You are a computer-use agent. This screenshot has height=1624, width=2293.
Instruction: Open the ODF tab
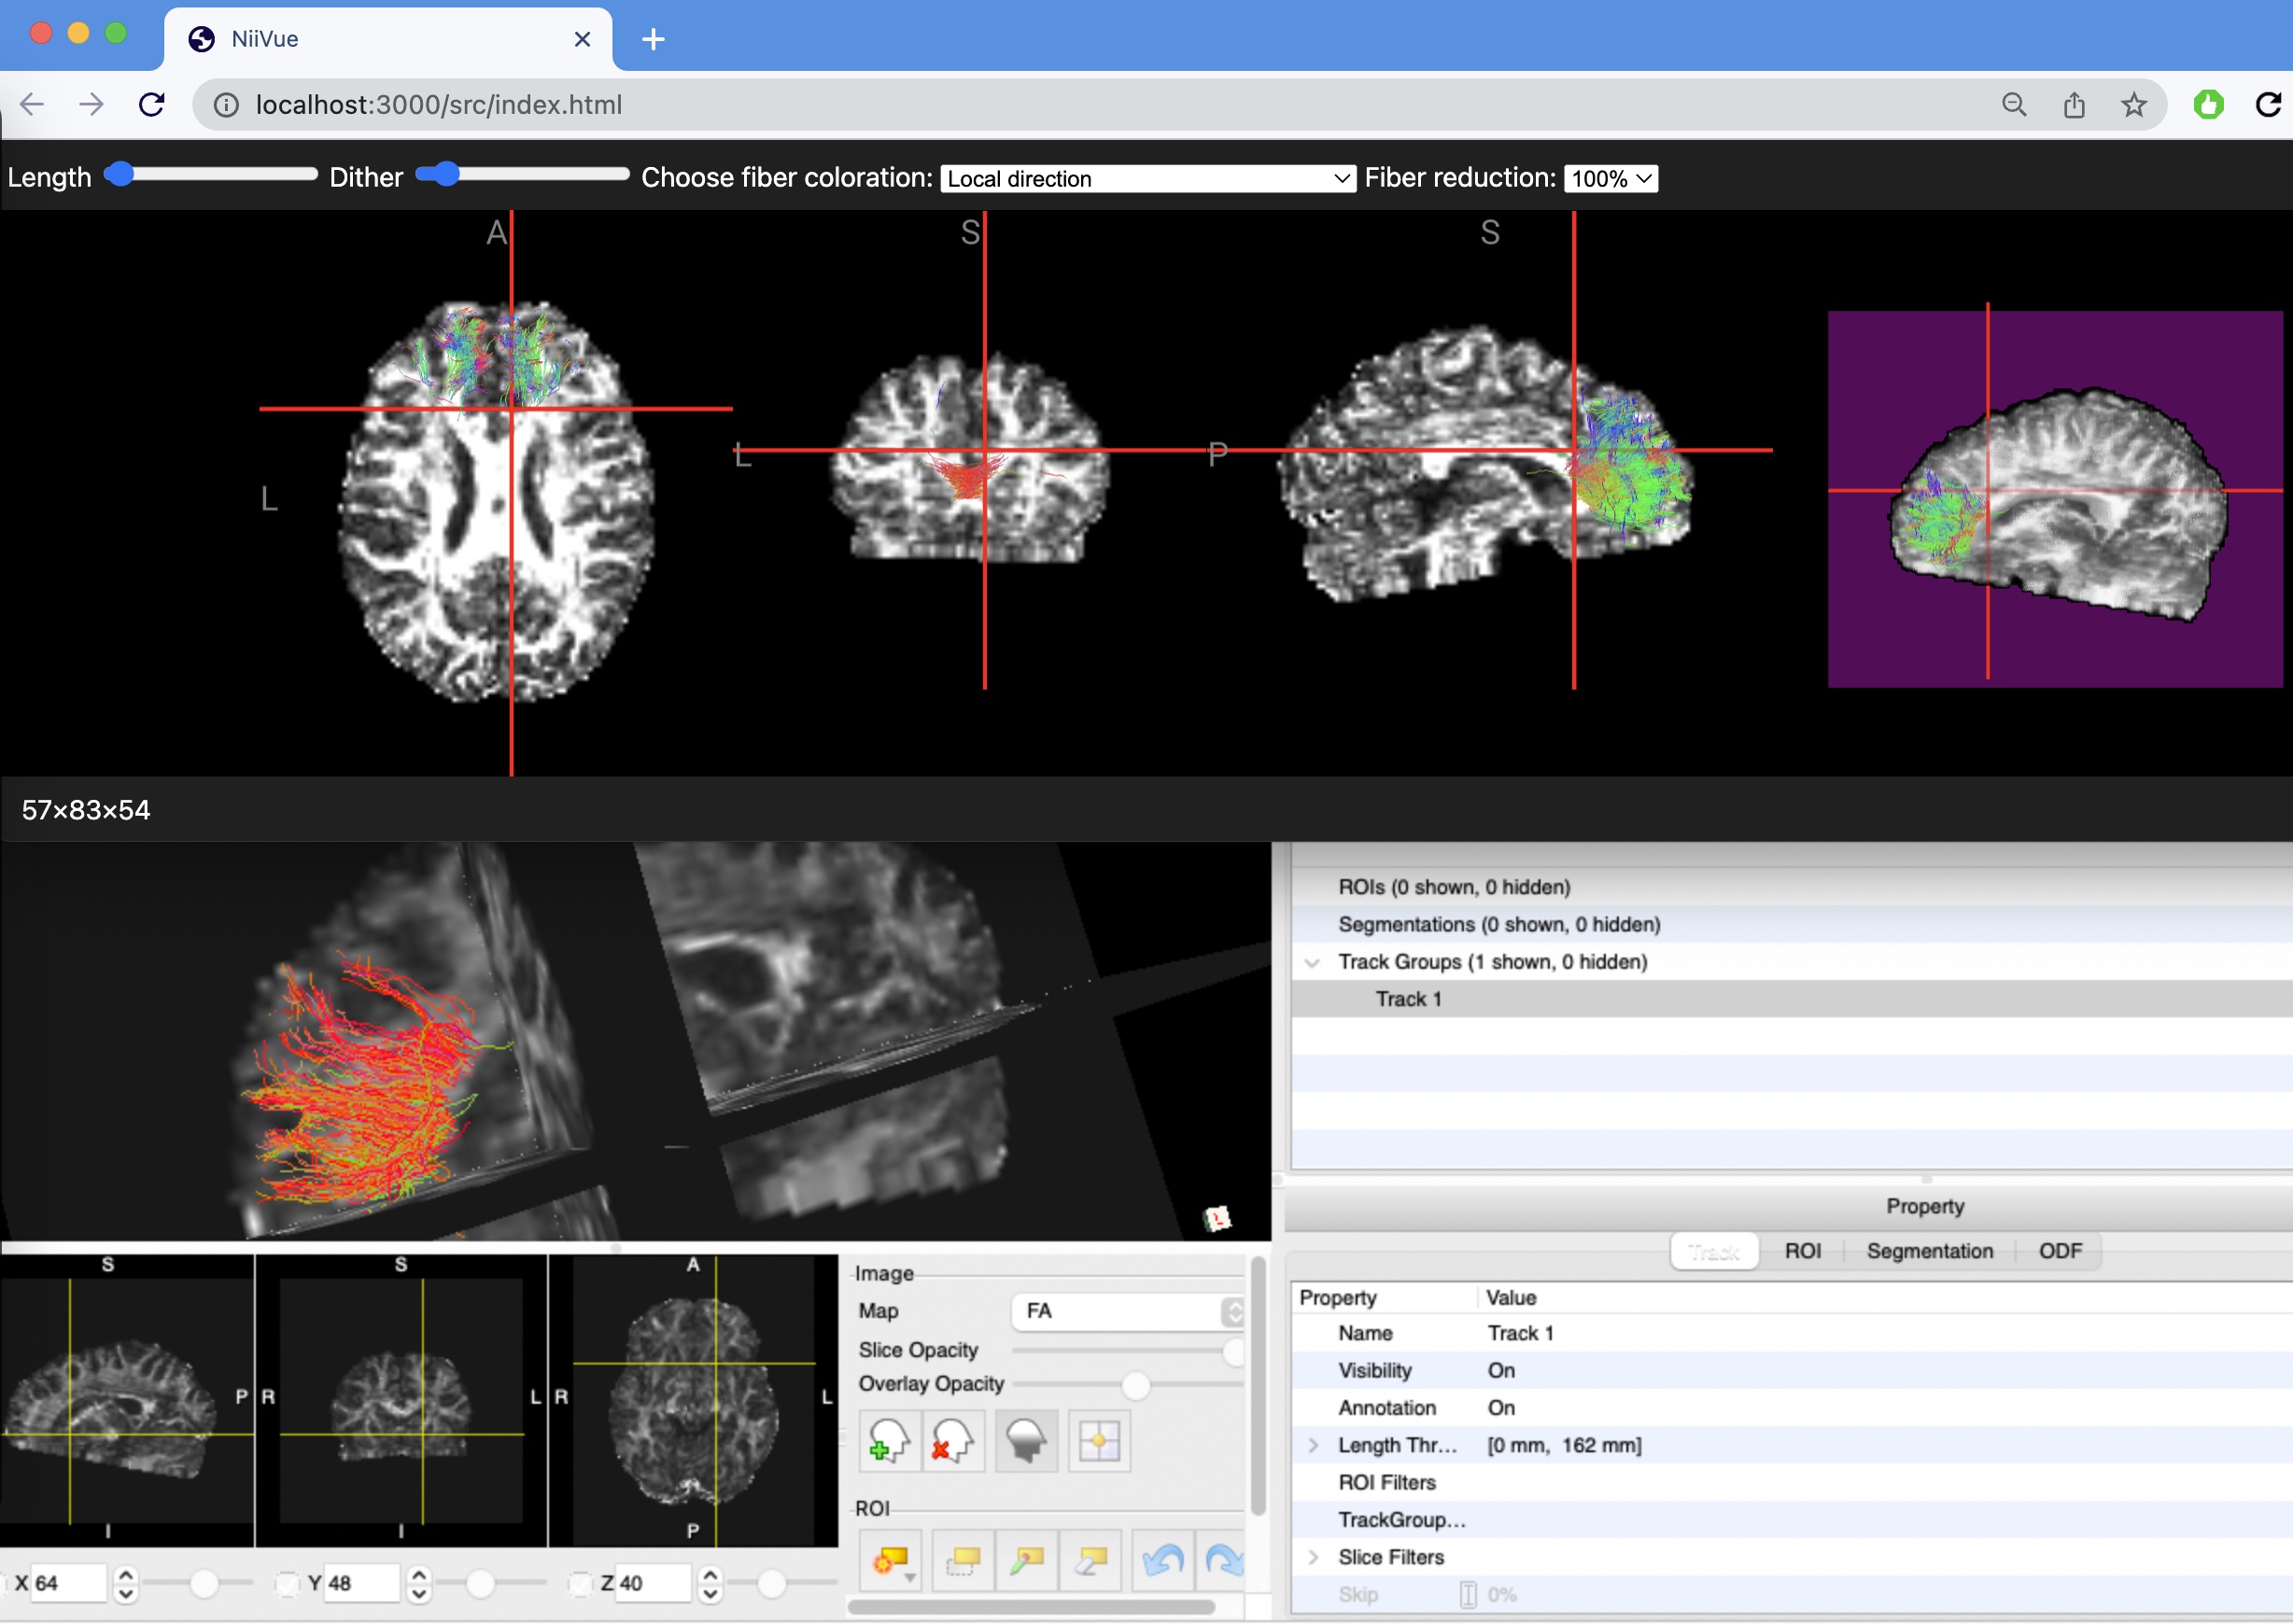(2059, 1251)
